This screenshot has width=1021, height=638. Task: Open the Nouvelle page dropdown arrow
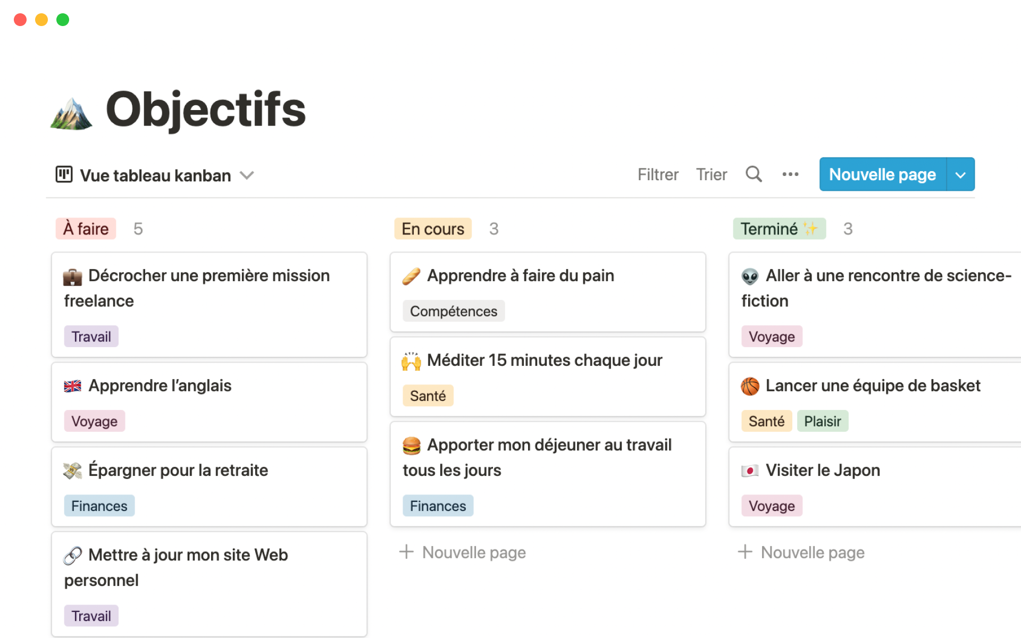pos(960,174)
